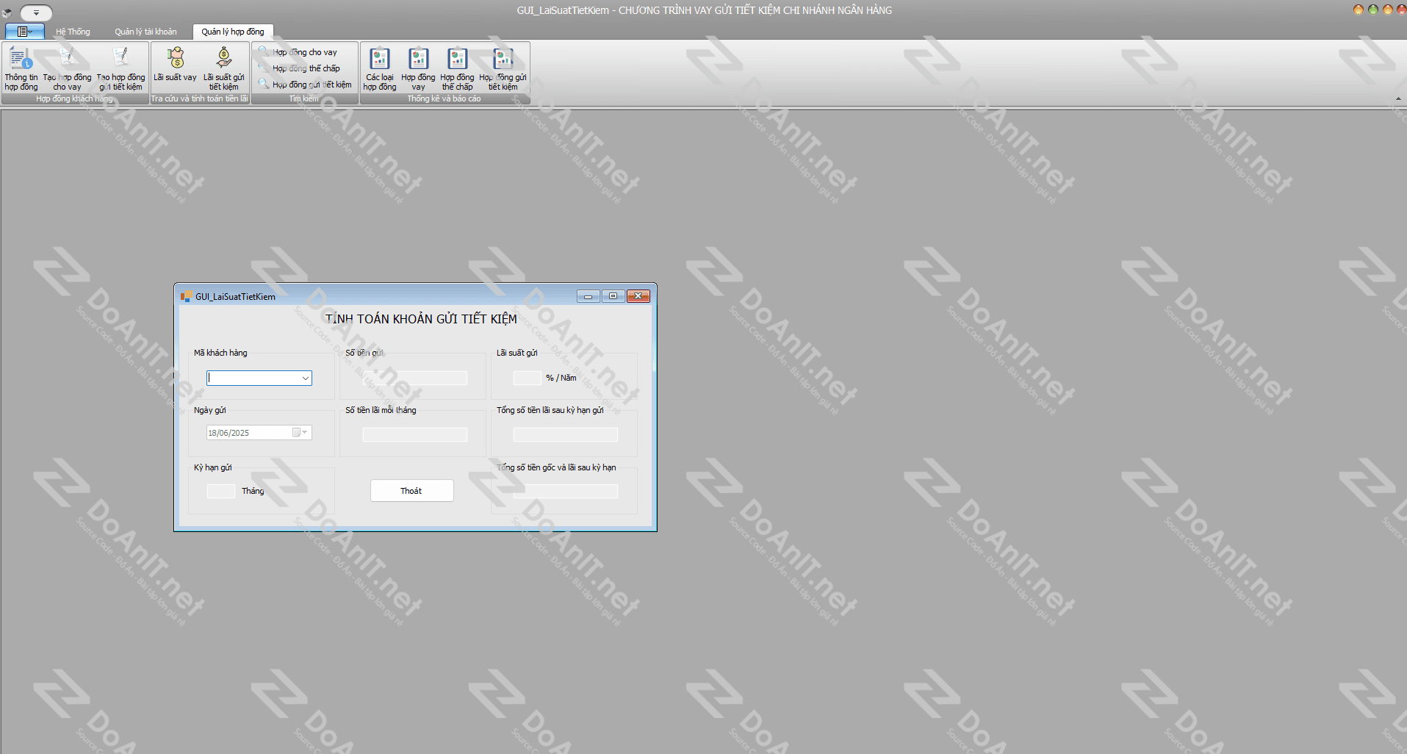
Task: Click Số tiền lãi mỗi tháng field
Action: click(x=415, y=434)
